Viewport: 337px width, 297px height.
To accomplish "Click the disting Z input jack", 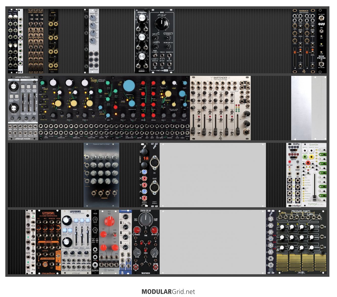I will click(x=144, y=172).
